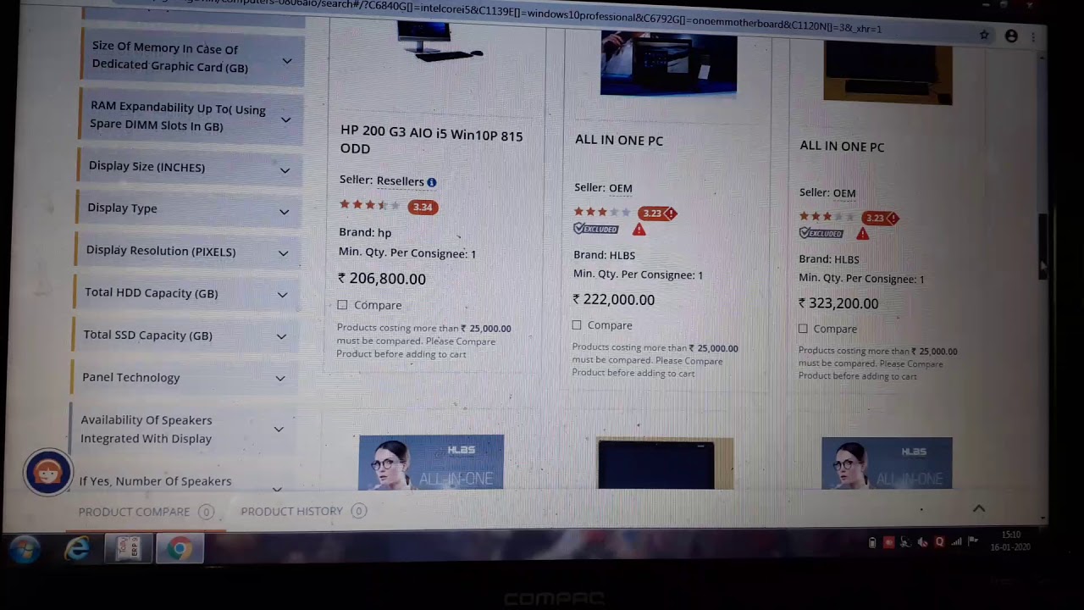Switch to Chrome in taskbar
Image resolution: width=1084 pixels, height=610 pixels.
179,549
